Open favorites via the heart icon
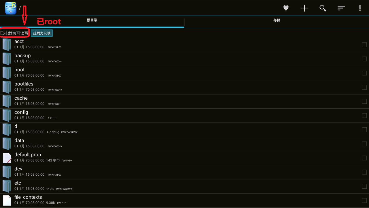 pyautogui.click(x=286, y=8)
